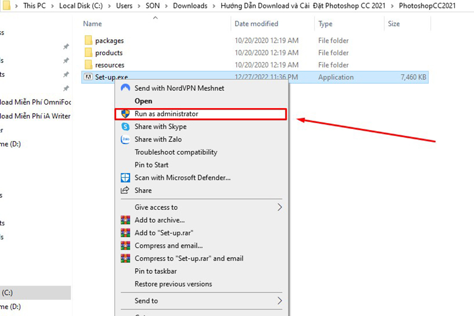Viewport: 474px width, 316px height.
Task: Click the sort arrow above Name column
Action: [155, 18]
